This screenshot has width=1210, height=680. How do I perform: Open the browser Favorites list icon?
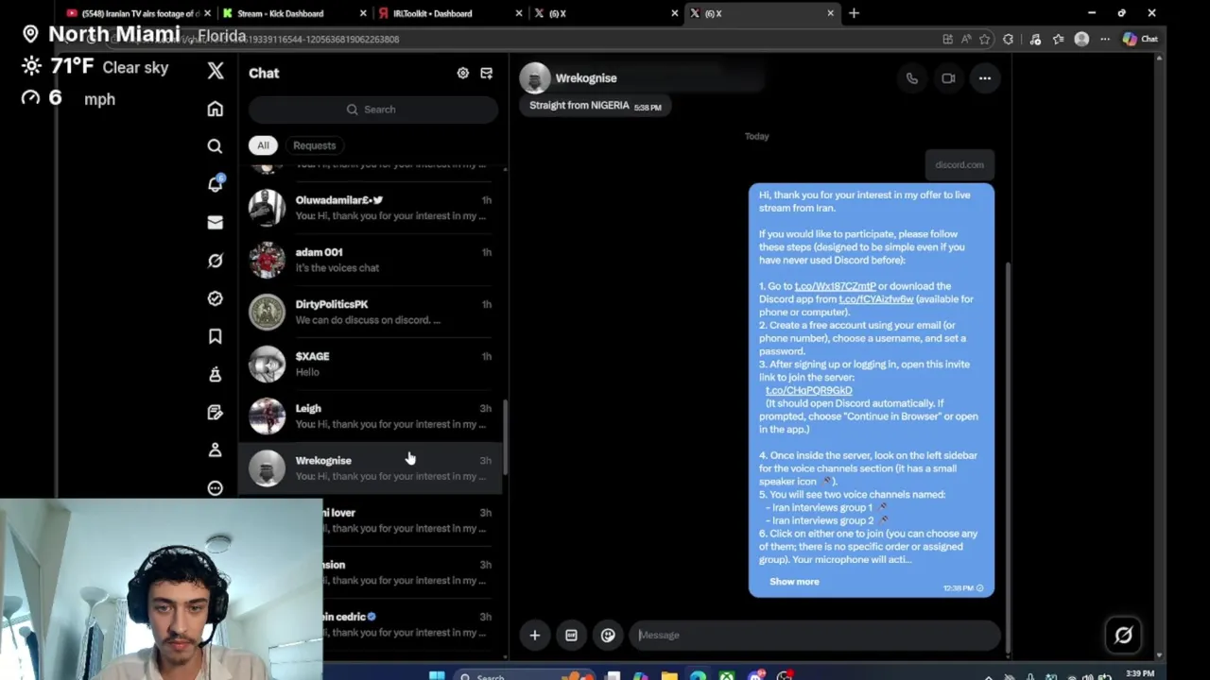coord(1058,39)
